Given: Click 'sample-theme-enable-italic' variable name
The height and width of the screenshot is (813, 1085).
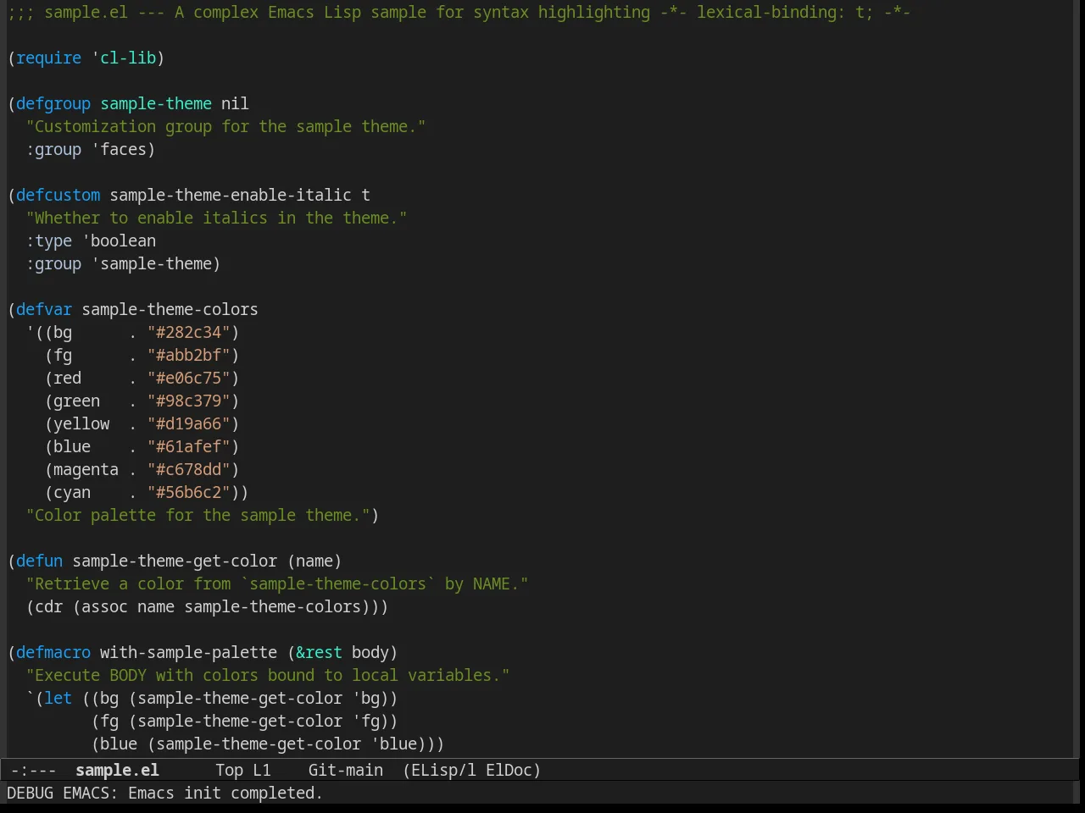Looking at the screenshot, I should pos(231,195).
